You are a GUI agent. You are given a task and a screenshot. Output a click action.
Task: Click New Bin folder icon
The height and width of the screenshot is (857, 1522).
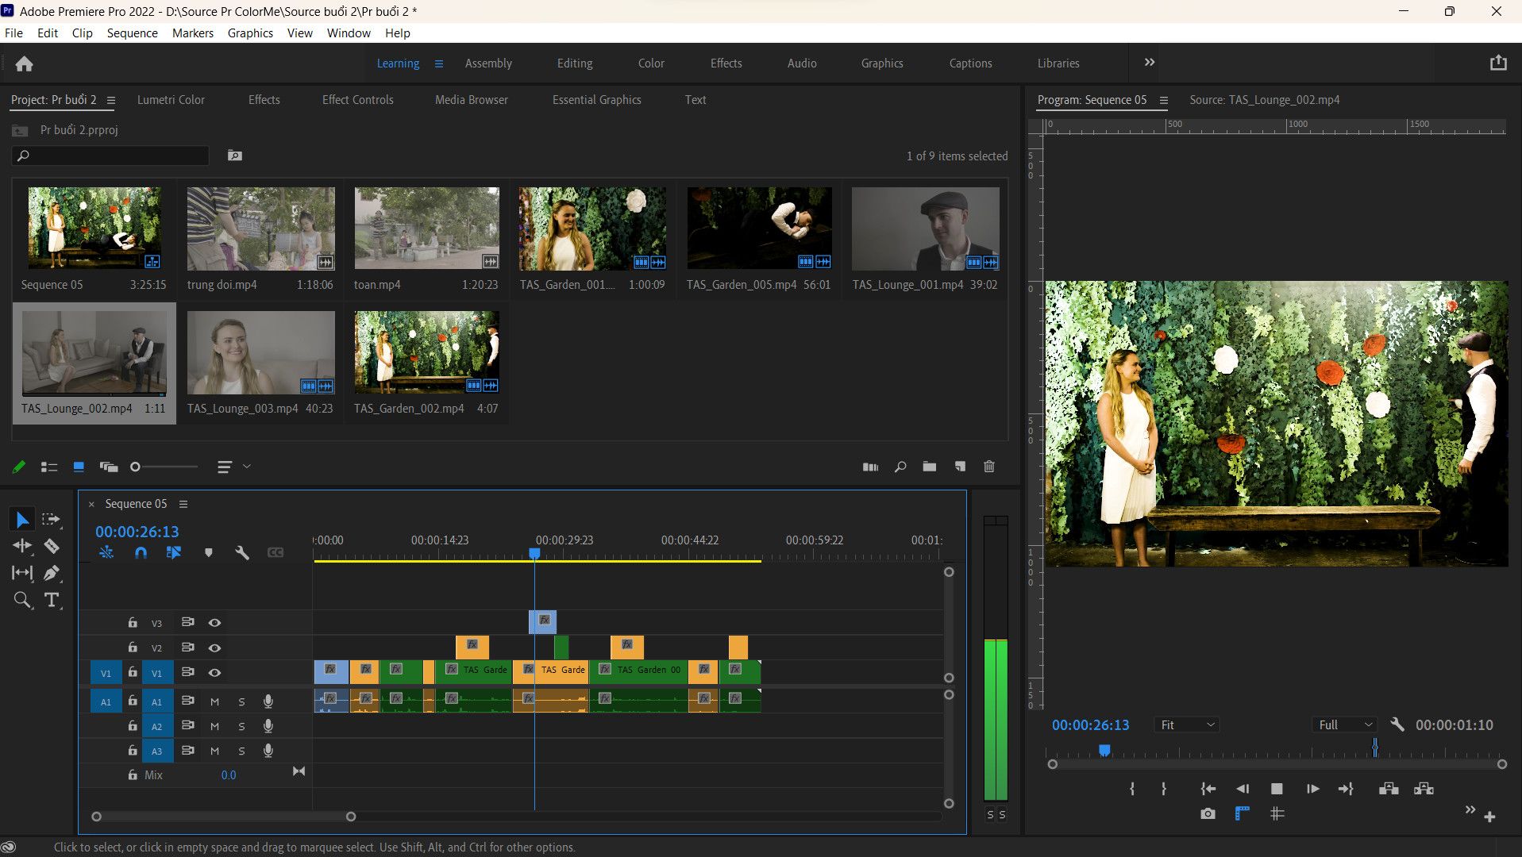(x=930, y=467)
